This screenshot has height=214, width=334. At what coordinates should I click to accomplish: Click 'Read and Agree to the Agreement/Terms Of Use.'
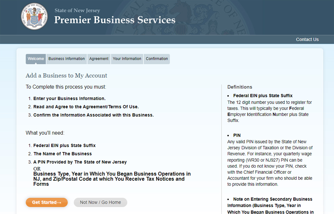[x=86, y=107]
